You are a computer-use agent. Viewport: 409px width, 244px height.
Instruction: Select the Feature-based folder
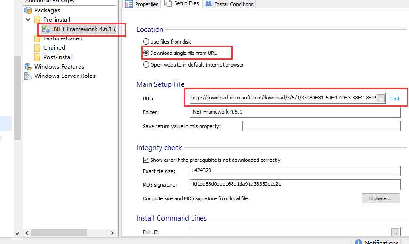(63, 38)
